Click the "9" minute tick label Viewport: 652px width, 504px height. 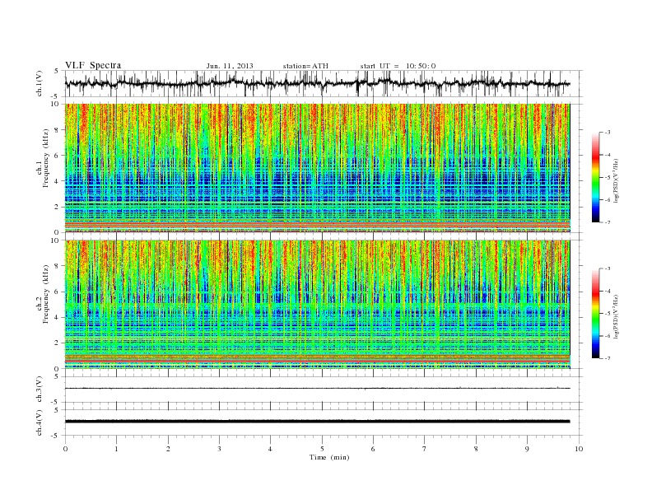pos(527,449)
